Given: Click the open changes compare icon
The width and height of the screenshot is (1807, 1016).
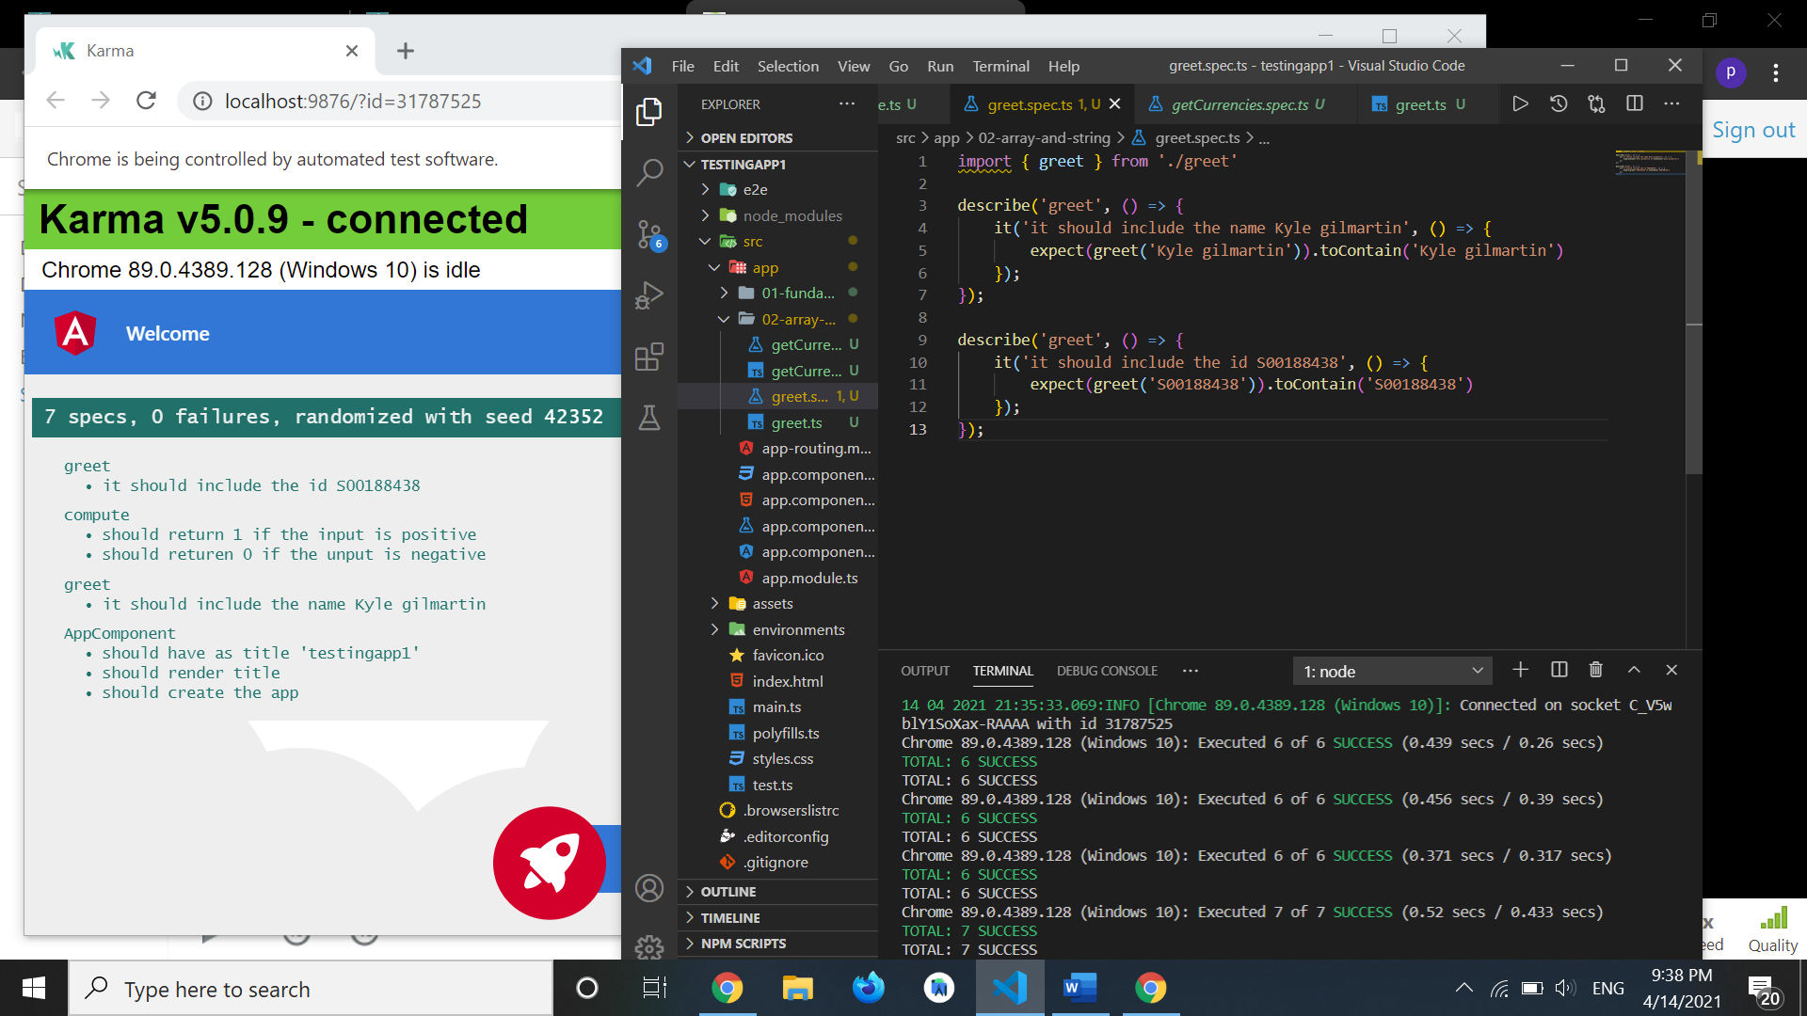Looking at the screenshot, I should pos(1596,103).
